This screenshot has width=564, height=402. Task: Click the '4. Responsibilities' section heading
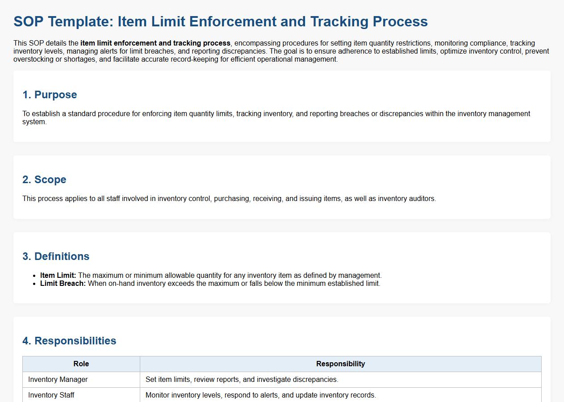pyautogui.click(x=69, y=341)
